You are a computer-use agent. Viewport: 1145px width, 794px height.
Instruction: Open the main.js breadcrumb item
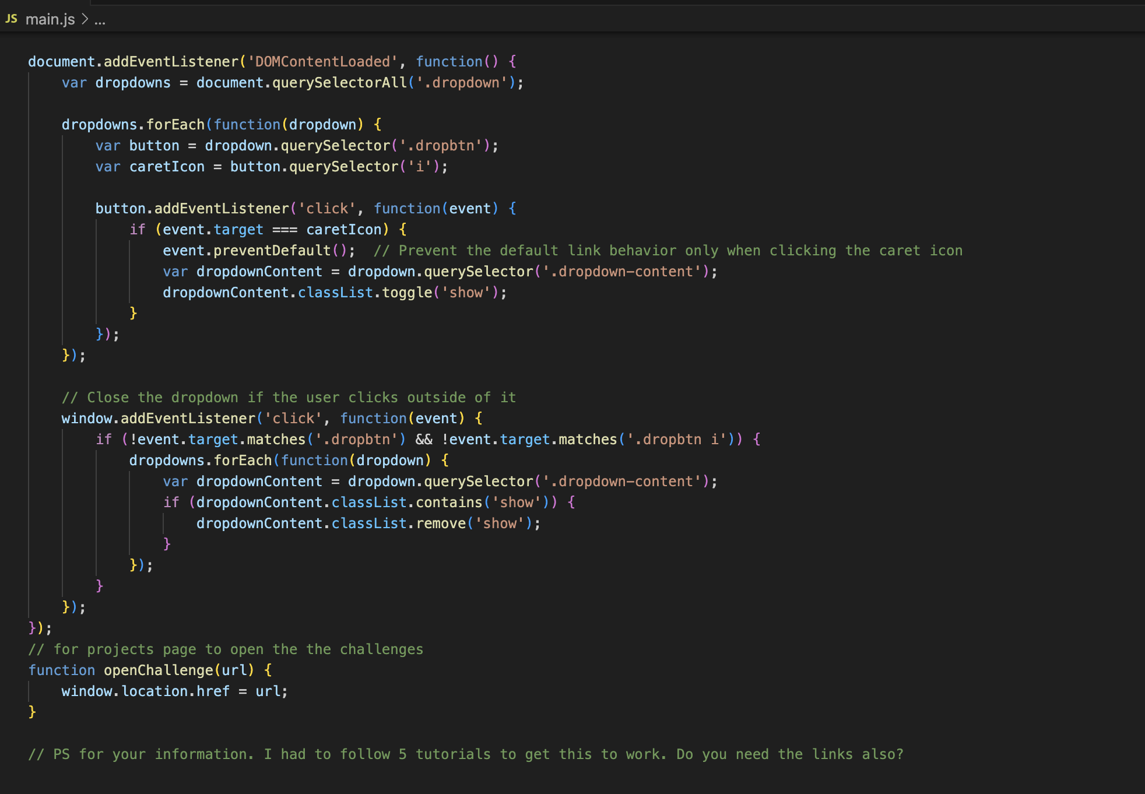50,19
